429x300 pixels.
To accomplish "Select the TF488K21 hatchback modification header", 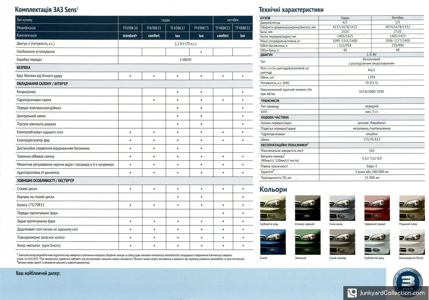I will pos(223,28).
